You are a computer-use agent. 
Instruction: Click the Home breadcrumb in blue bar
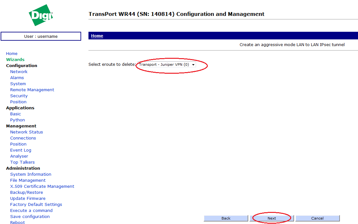(97, 36)
